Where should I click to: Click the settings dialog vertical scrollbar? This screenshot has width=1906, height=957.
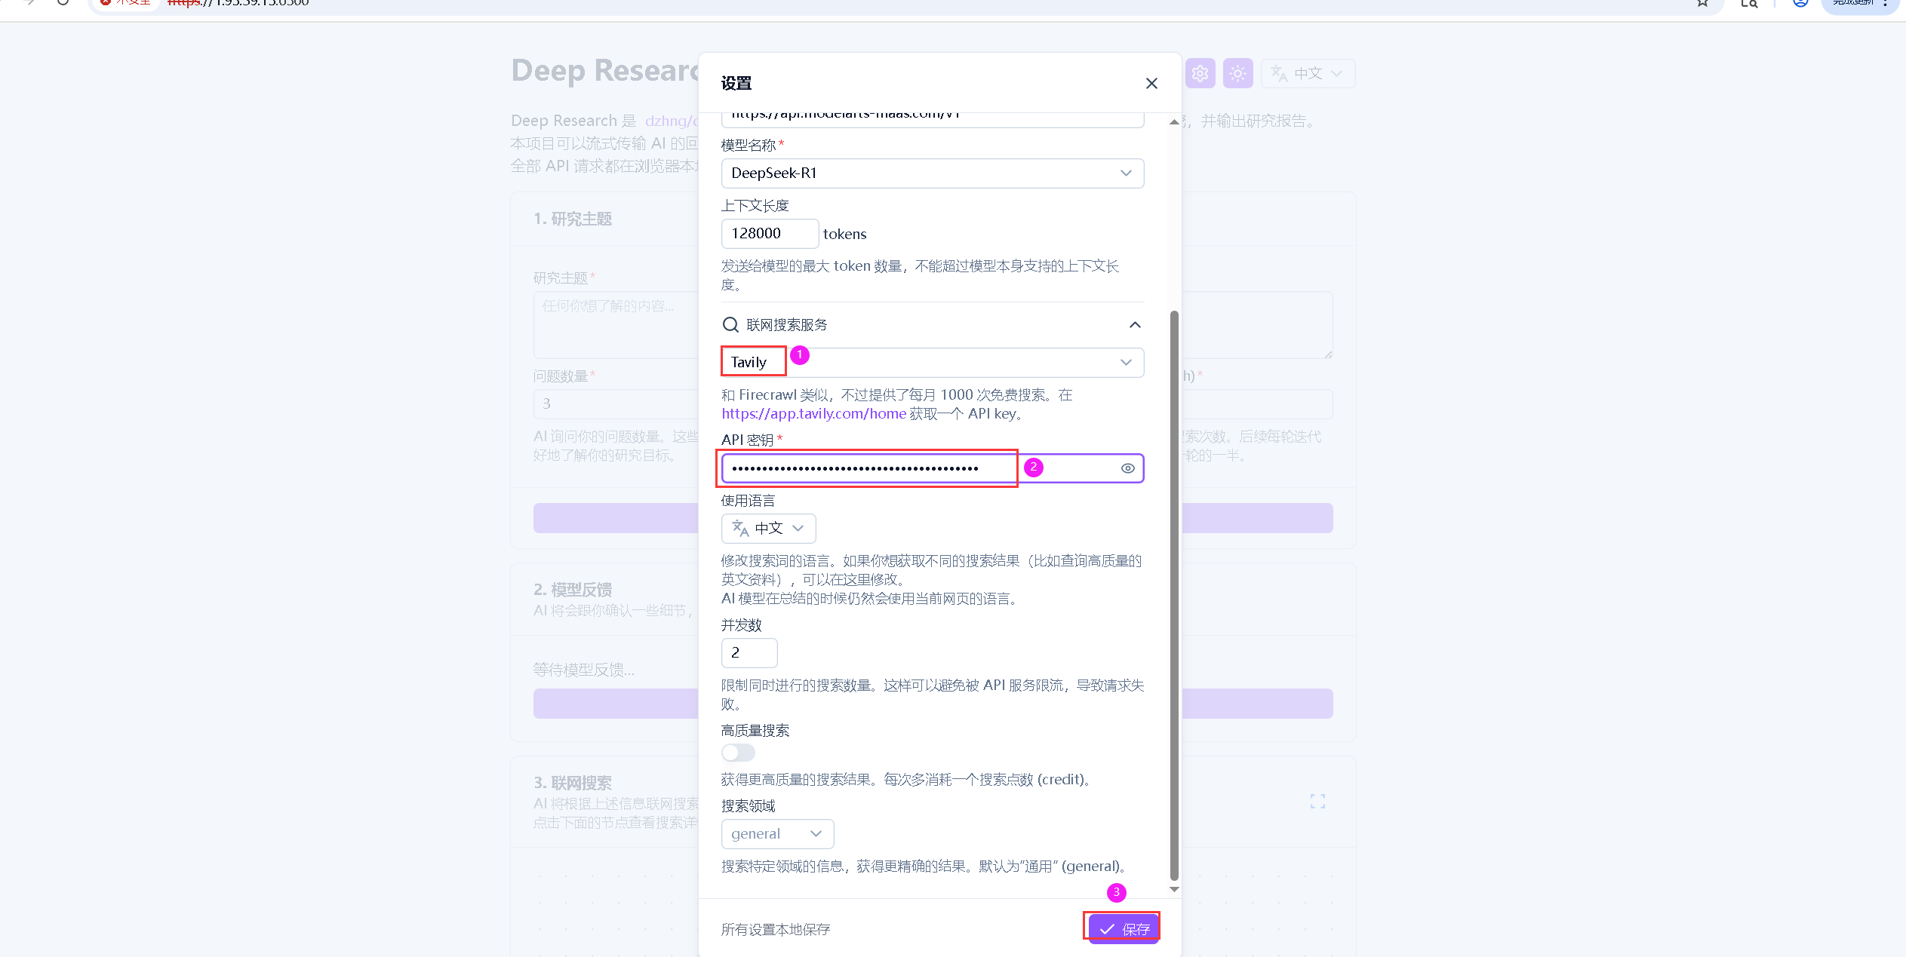[1174, 594]
